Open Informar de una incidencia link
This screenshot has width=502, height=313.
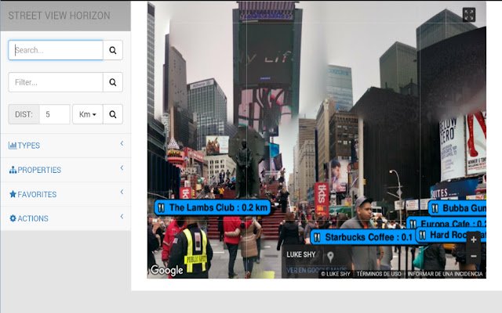(x=445, y=274)
